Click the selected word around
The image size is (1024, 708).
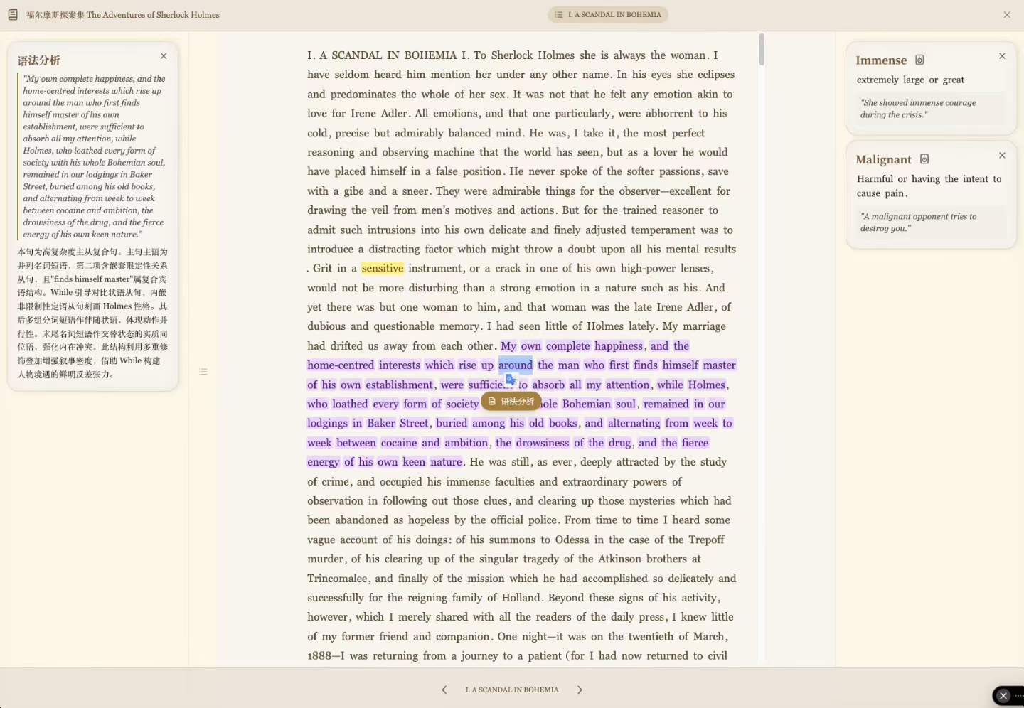[x=516, y=365]
